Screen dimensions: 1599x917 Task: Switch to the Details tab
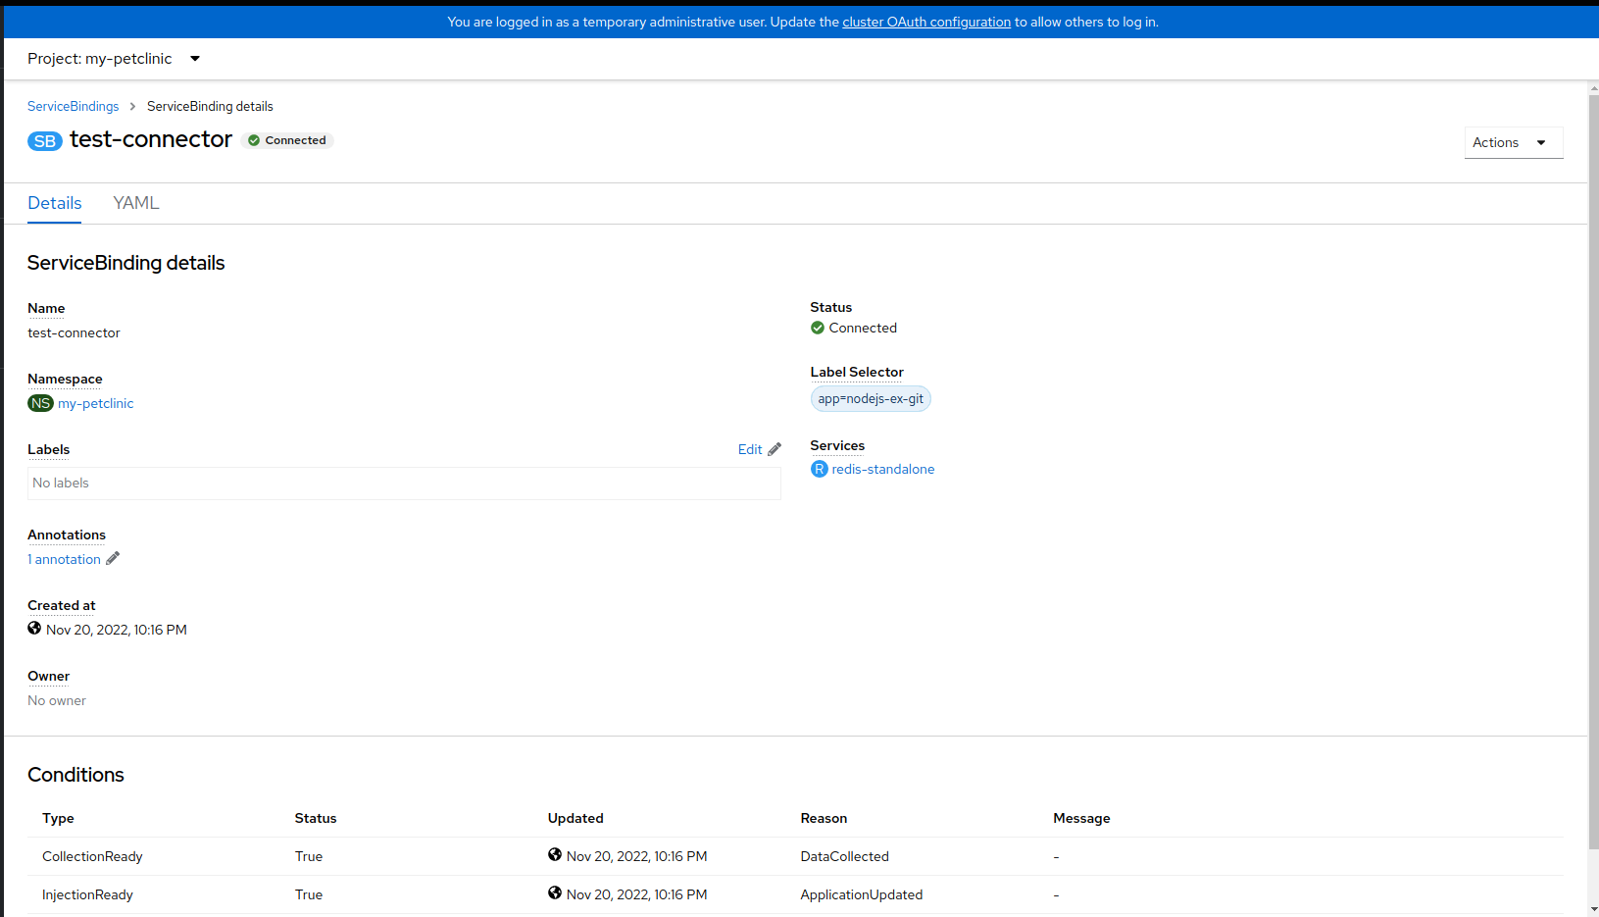tap(55, 203)
